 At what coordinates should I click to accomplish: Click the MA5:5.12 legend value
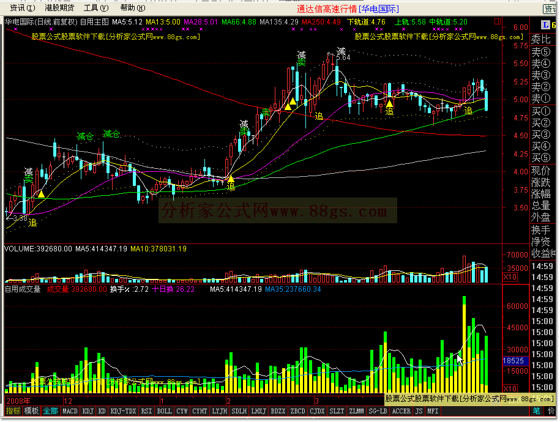pos(127,22)
